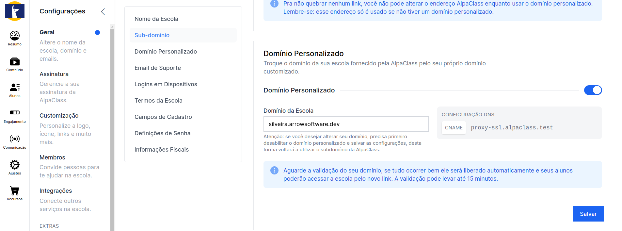Screen dimensions: 622x231
Task: Select the Sub-domínio menu item
Action: tap(152, 35)
